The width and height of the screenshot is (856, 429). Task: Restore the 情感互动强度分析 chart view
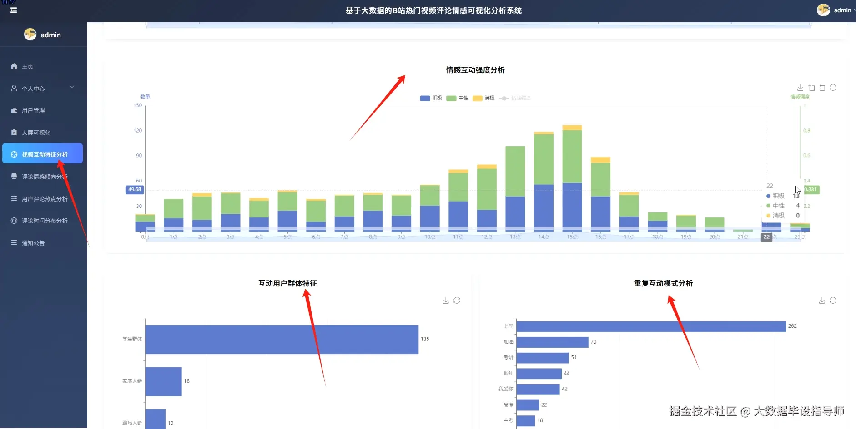833,88
